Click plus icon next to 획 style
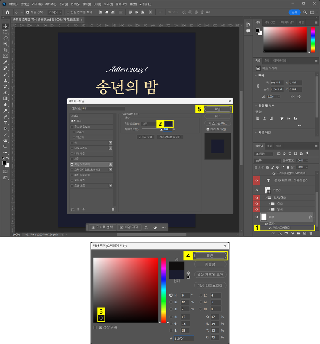The width and height of the screenshot is (320, 344). (111, 143)
